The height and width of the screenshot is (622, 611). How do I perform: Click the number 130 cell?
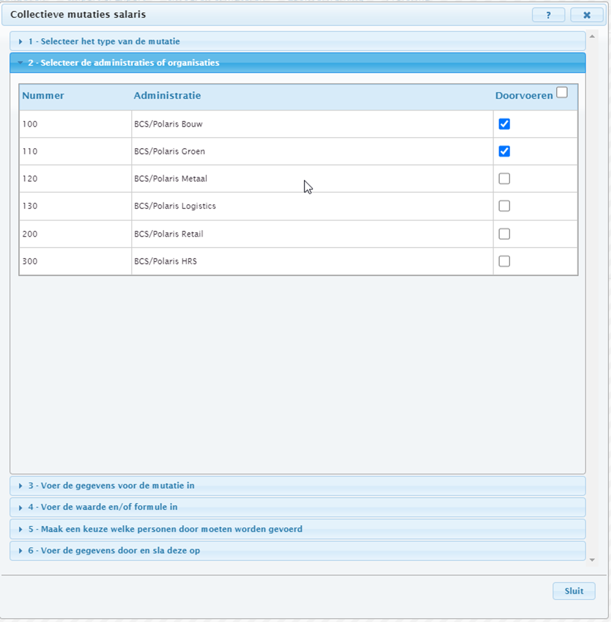pos(76,206)
